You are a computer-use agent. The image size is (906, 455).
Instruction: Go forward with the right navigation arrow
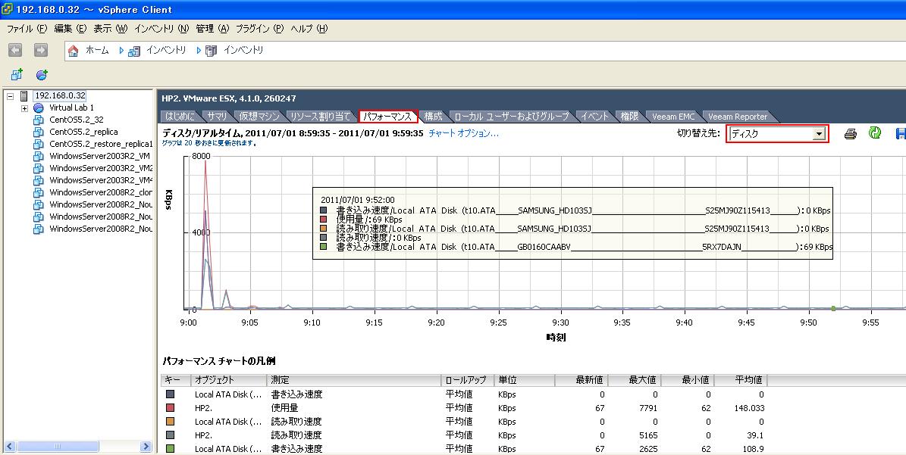[x=40, y=50]
